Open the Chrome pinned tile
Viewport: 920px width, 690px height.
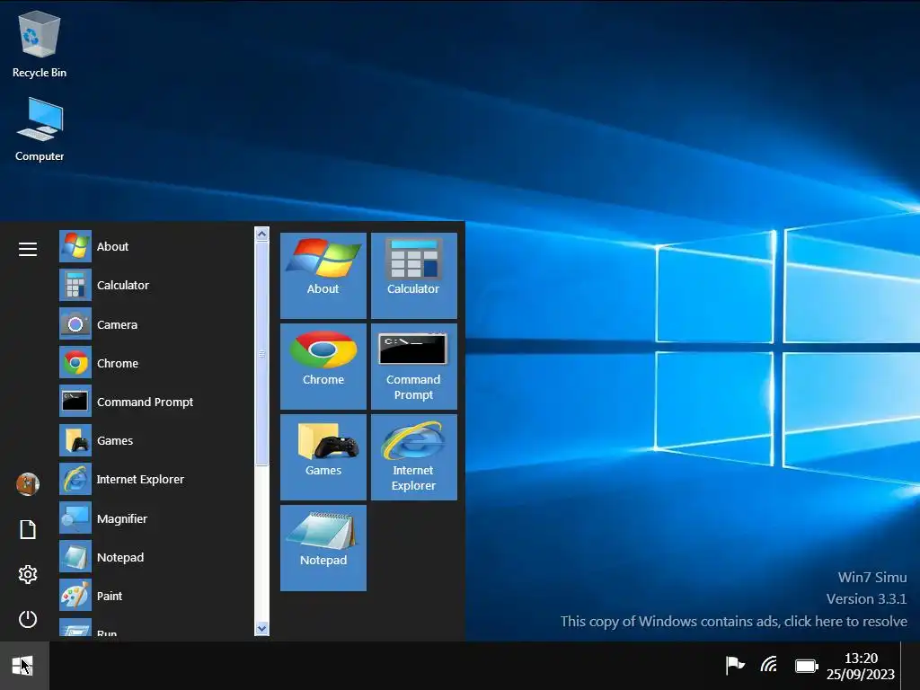pos(323,367)
